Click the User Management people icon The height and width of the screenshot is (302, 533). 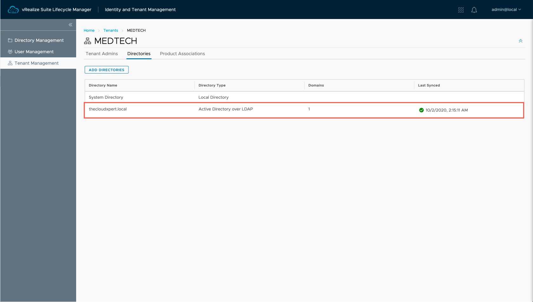click(10, 52)
